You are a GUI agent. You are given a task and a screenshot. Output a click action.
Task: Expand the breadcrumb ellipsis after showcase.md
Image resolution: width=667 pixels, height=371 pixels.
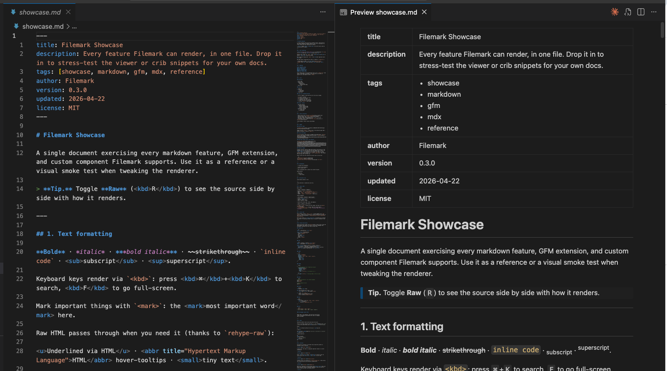(x=74, y=27)
